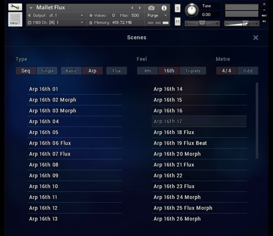Go to previous instrument preset arrow
The height and width of the screenshot is (236, 273).
pyautogui.click(x=132, y=8)
